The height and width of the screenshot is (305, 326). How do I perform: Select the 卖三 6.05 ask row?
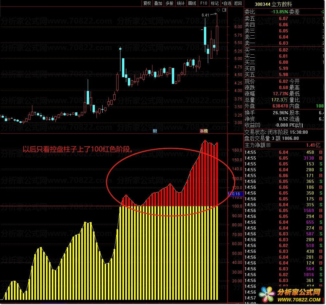point(284,31)
